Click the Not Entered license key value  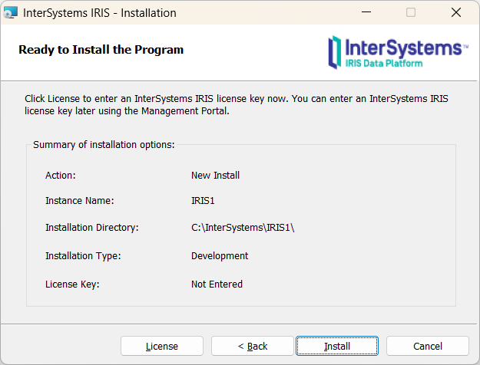pos(217,284)
